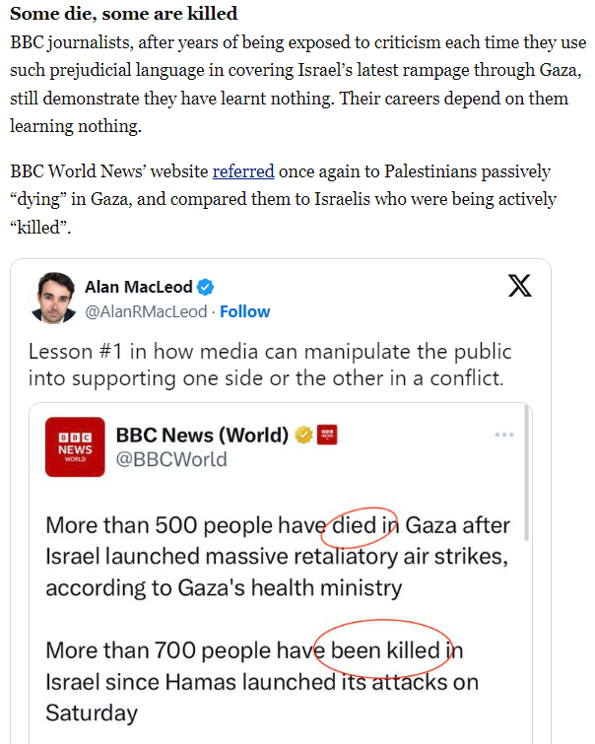Open the underlined "referred" link

point(243,171)
